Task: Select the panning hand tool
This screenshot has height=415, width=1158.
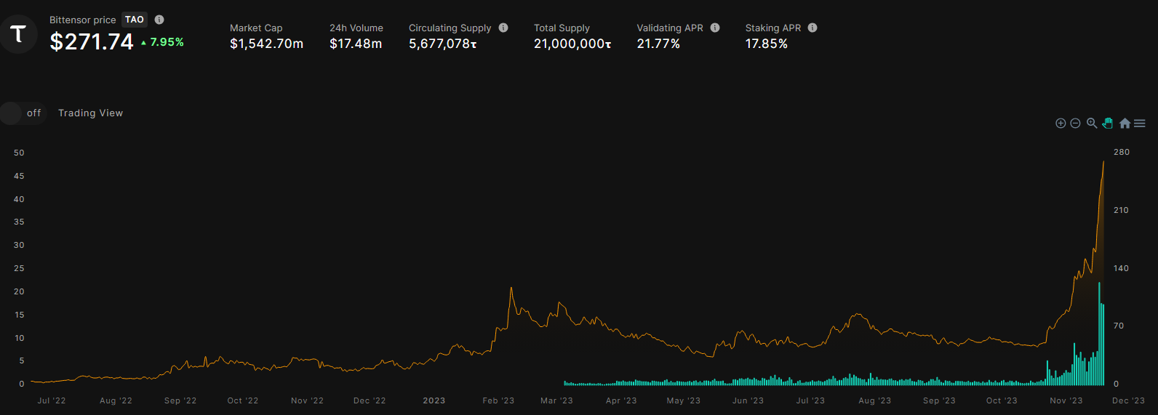Action: (x=1108, y=124)
